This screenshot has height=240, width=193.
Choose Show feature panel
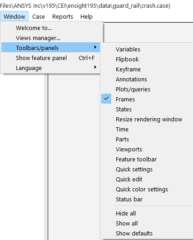(x=51, y=58)
